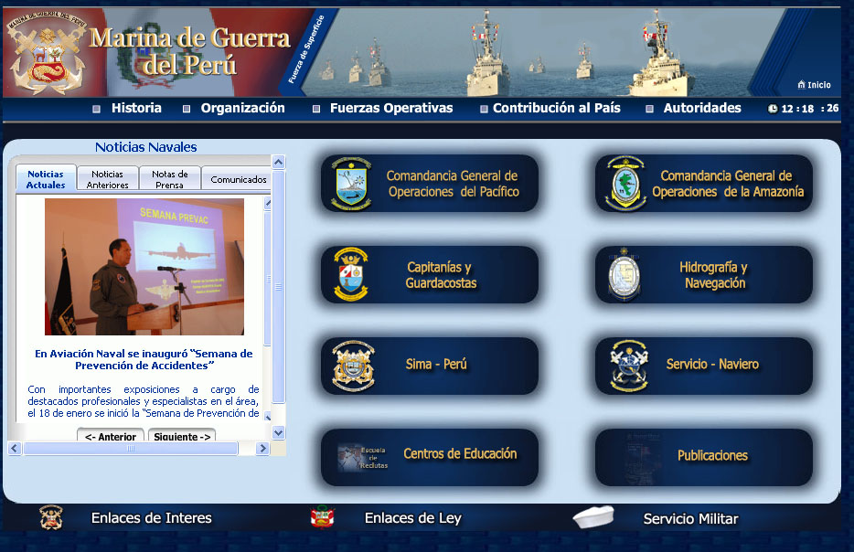Click the Escuela de Reclutas image

pyautogui.click(x=362, y=457)
